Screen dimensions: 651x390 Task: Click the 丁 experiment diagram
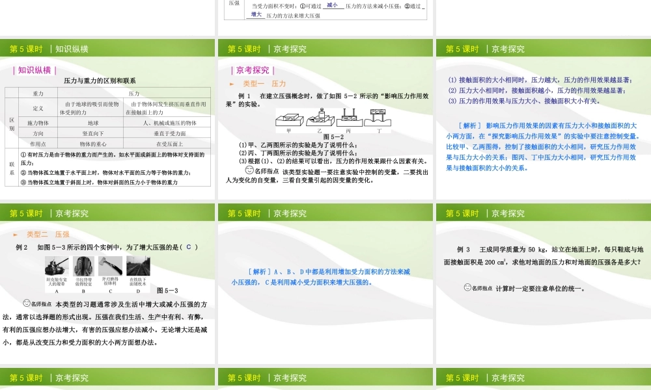click(x=378, y=118)
